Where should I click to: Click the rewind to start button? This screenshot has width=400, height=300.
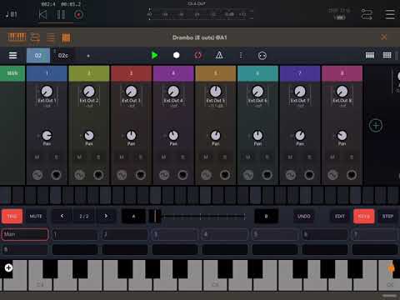pyautogui.click(x=42, y=14)
